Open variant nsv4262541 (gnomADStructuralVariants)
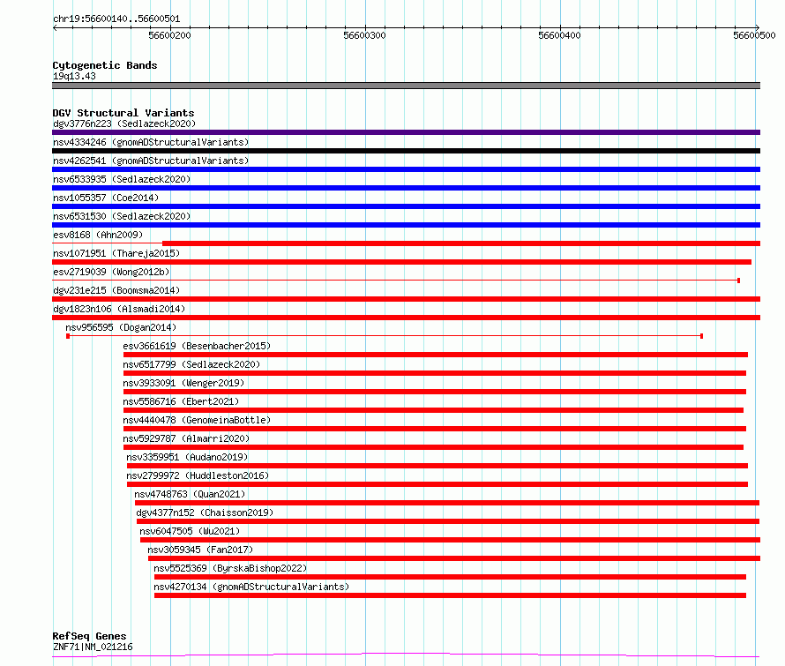The height and width of the screenshot is (666, 785). click(x=151, y=161)
